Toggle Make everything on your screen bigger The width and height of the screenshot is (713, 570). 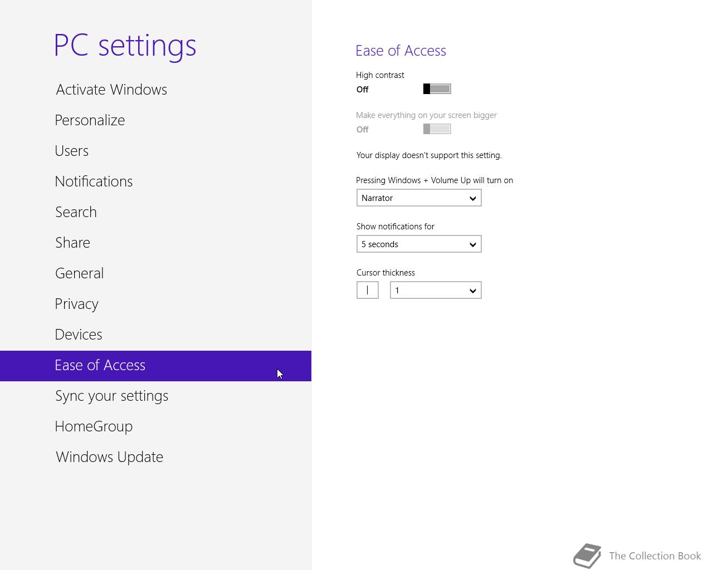[437, 129]
